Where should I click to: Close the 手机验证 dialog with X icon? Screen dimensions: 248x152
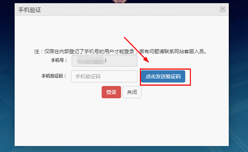coord(222,9)
